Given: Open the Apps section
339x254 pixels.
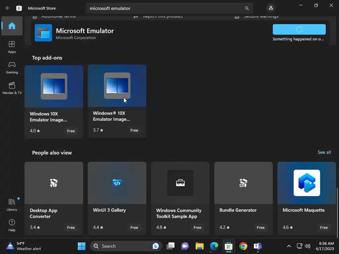Looking at the screenshot, I should (12, 47).
